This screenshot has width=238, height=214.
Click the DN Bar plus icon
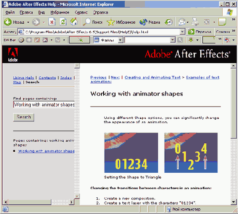point(29,40)
